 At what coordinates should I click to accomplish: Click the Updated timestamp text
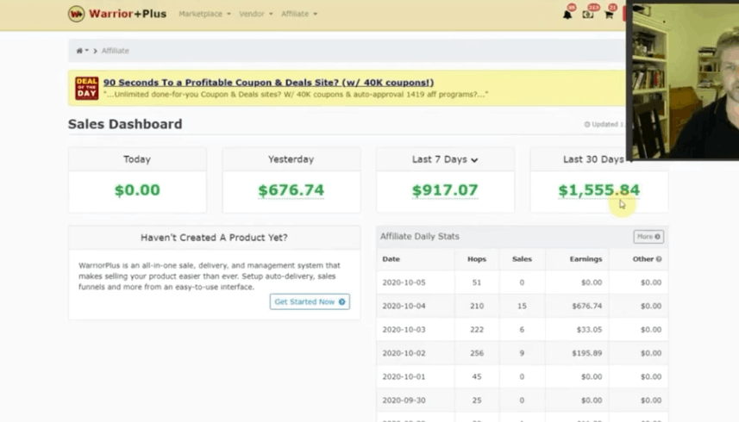[x=608, y=124]
